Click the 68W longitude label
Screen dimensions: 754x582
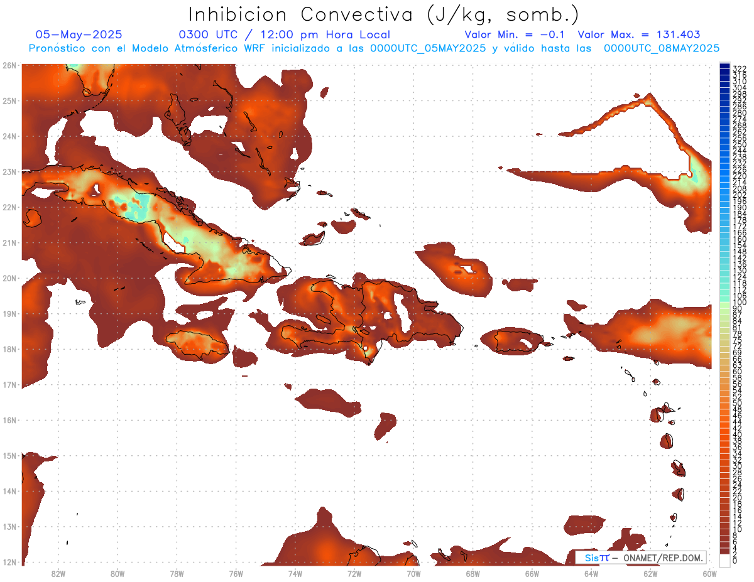pos(473,573)
